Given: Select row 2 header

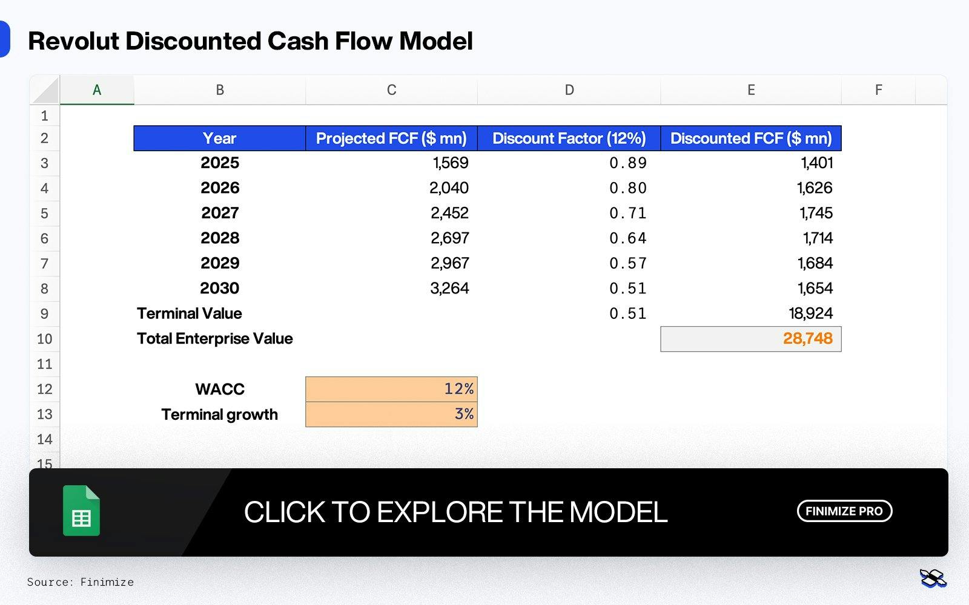Looking at the screenshot, I should [45, 138].
